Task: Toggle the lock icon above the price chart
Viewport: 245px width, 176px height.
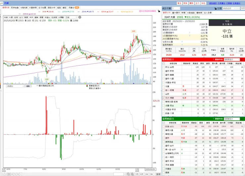Action: pyautogui.click(x=159, y=11)
